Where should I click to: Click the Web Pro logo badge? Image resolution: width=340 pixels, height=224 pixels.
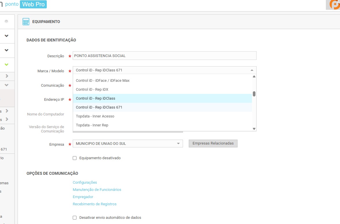point(33,5)
